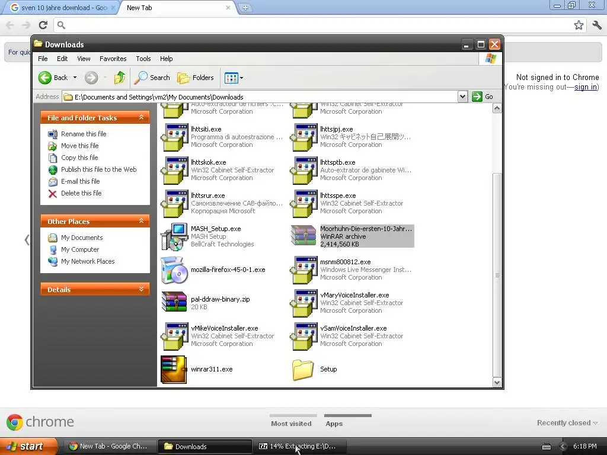Click Delete this file
Viewport: 607px width, 455px height.
[x=81, y=193]
